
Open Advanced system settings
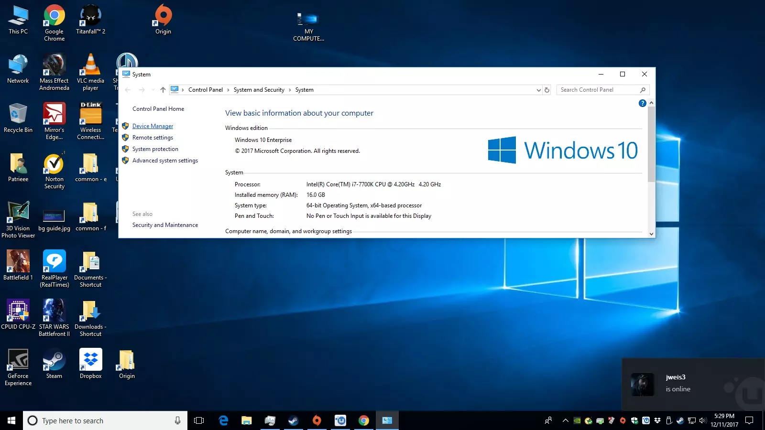[165, 161]
